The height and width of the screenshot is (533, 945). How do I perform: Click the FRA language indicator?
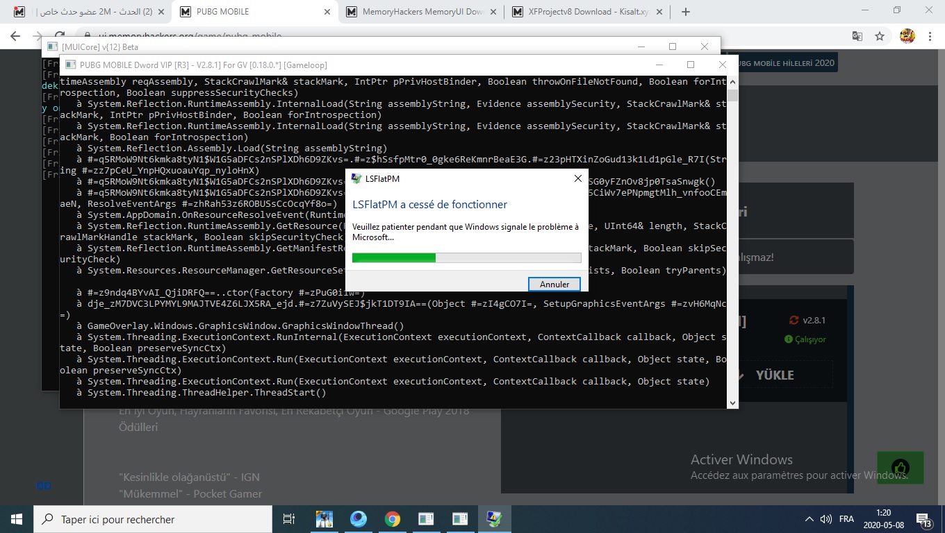[x=847, y=519]
